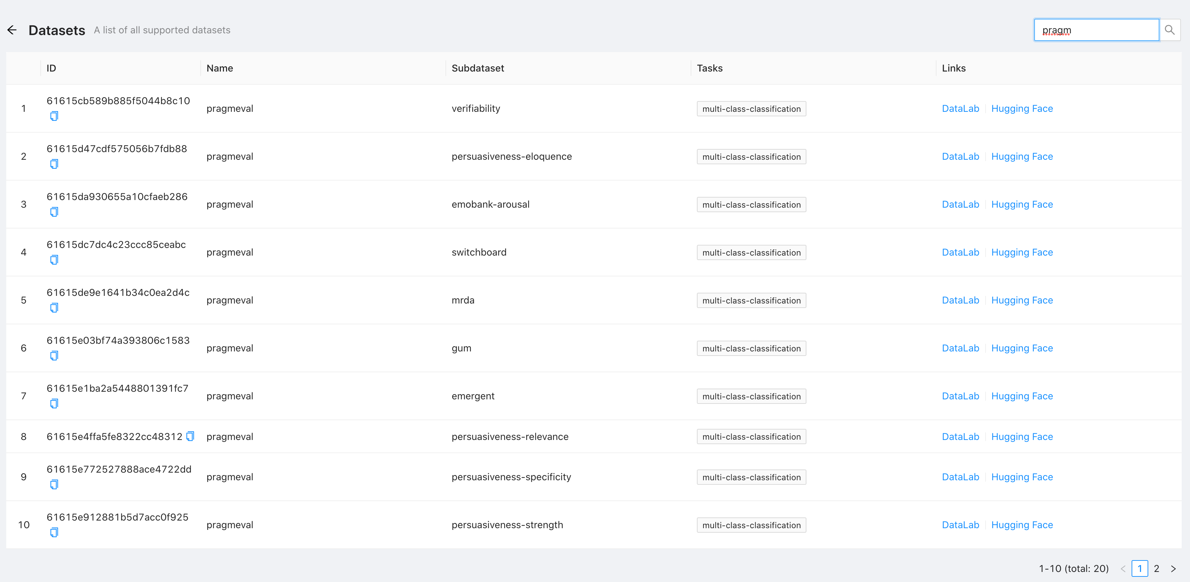Viewport: 1190px width, 582px height.
Task: Open DataLab link for gum row
Action: pos(960,348)
